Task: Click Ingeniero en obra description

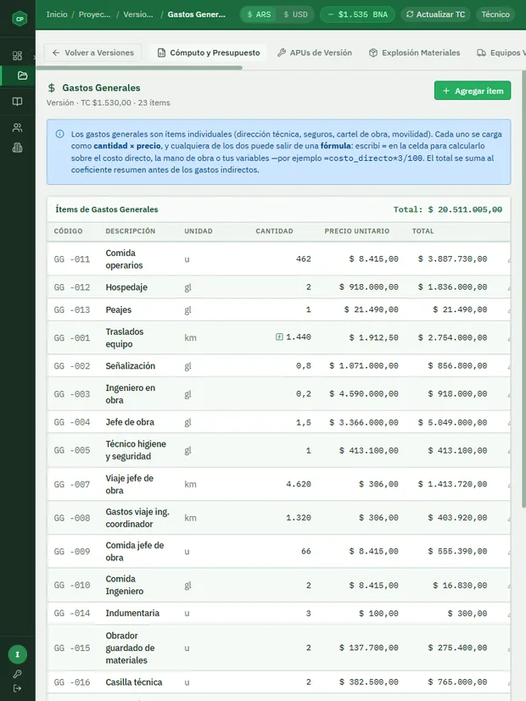Action: (x=130, y=394)
